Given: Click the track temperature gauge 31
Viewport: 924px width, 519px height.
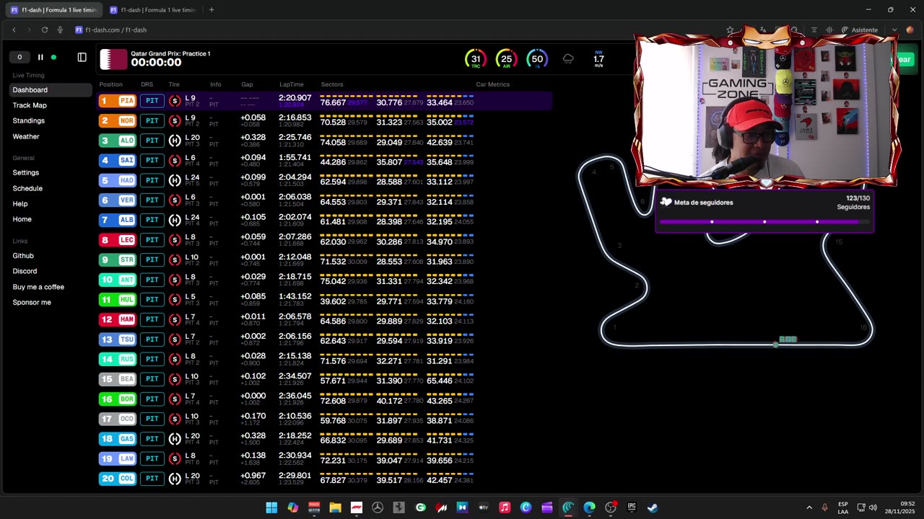Looking at the screenshot, I should pos(476,59).
